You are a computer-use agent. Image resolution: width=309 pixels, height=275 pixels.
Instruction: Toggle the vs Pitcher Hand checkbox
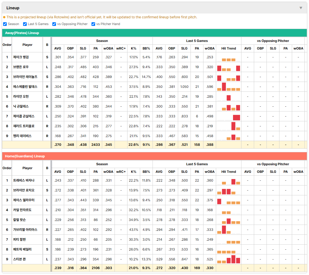pos(93,24)
